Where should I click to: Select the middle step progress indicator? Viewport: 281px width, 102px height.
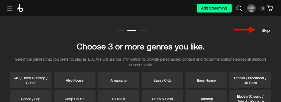[132, 30]
